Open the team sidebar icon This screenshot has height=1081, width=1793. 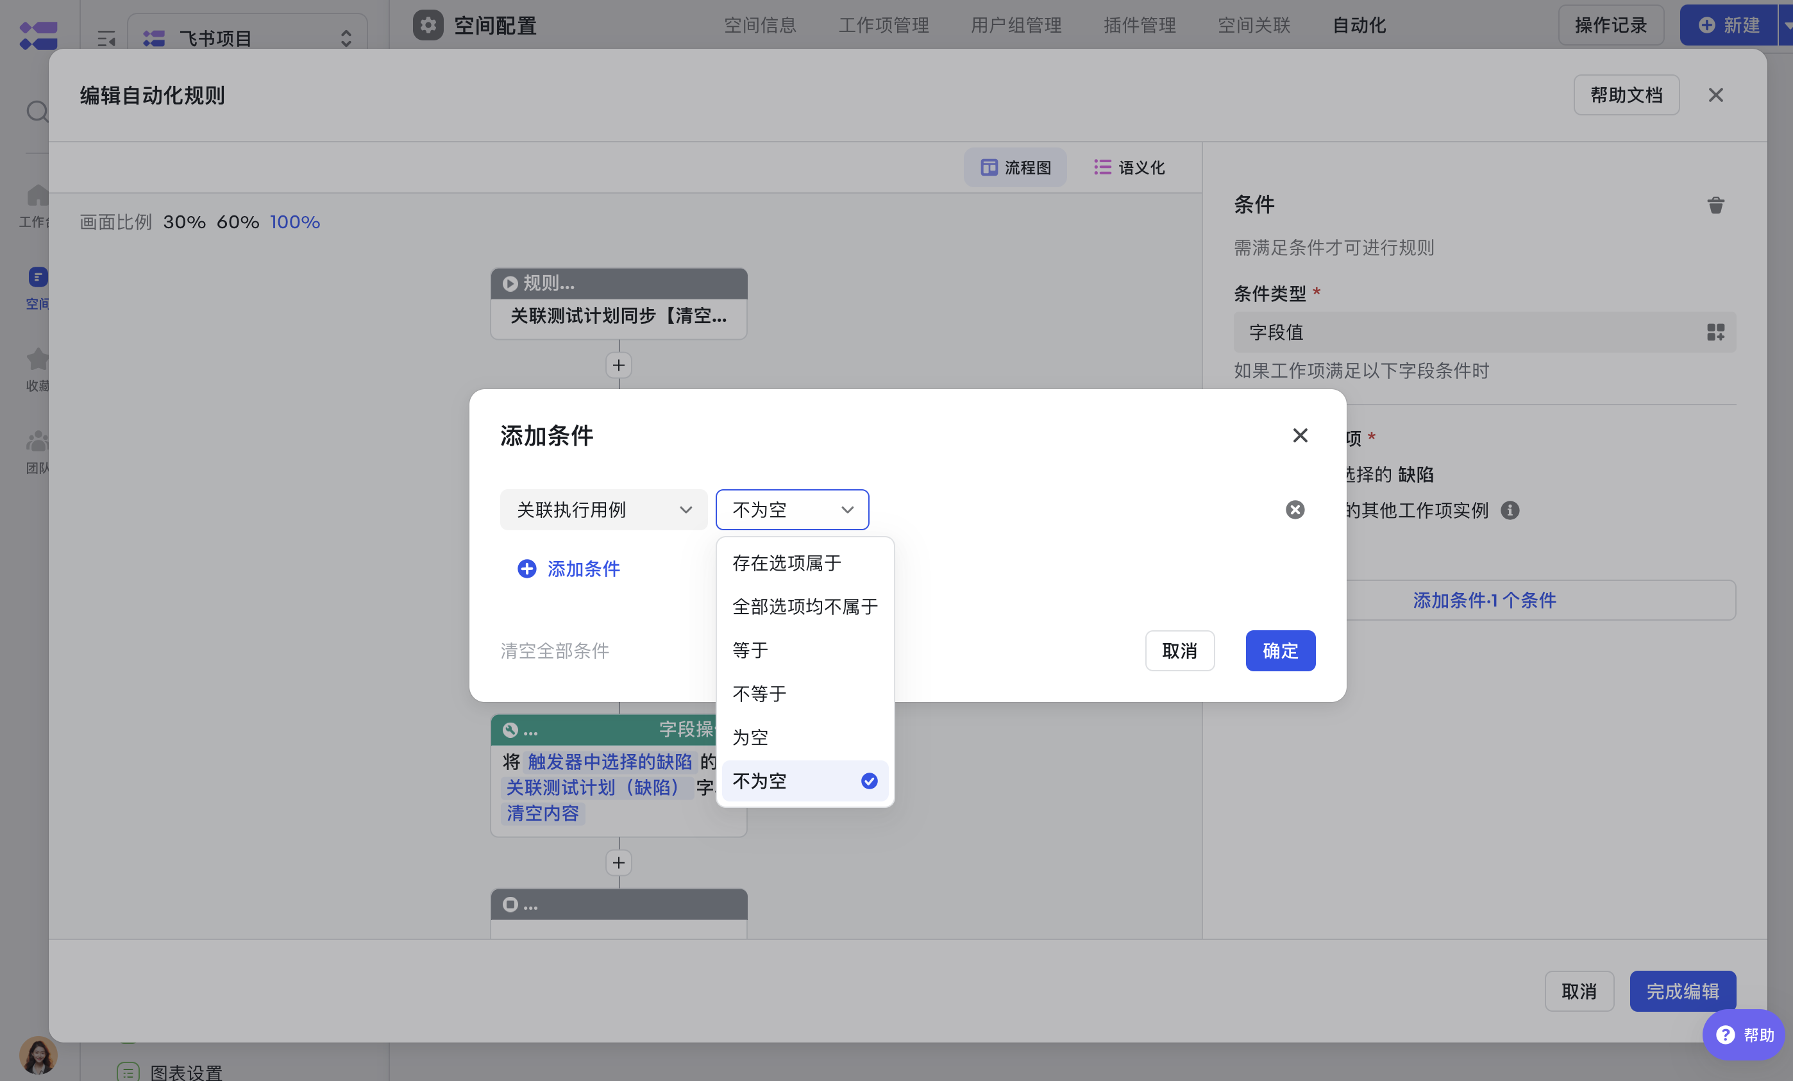tap(37, 442)
